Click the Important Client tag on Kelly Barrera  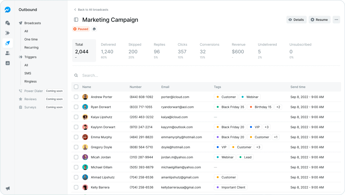(230, 187)
